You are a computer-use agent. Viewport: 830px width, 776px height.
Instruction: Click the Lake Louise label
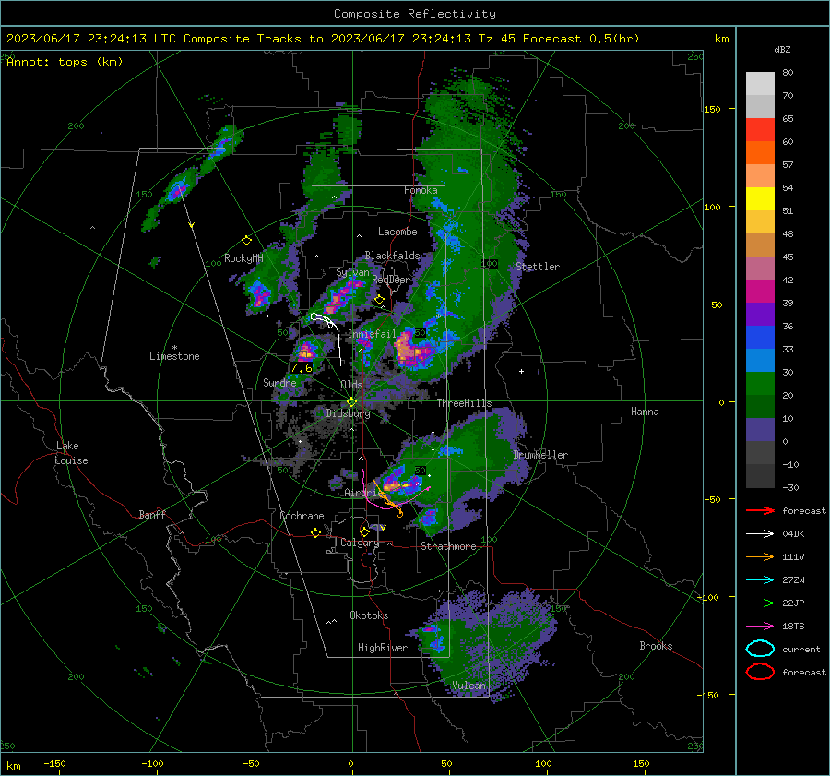(x=71, y=453)
